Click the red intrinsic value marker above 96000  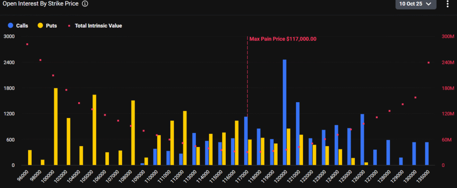click(x=27, y=44)
